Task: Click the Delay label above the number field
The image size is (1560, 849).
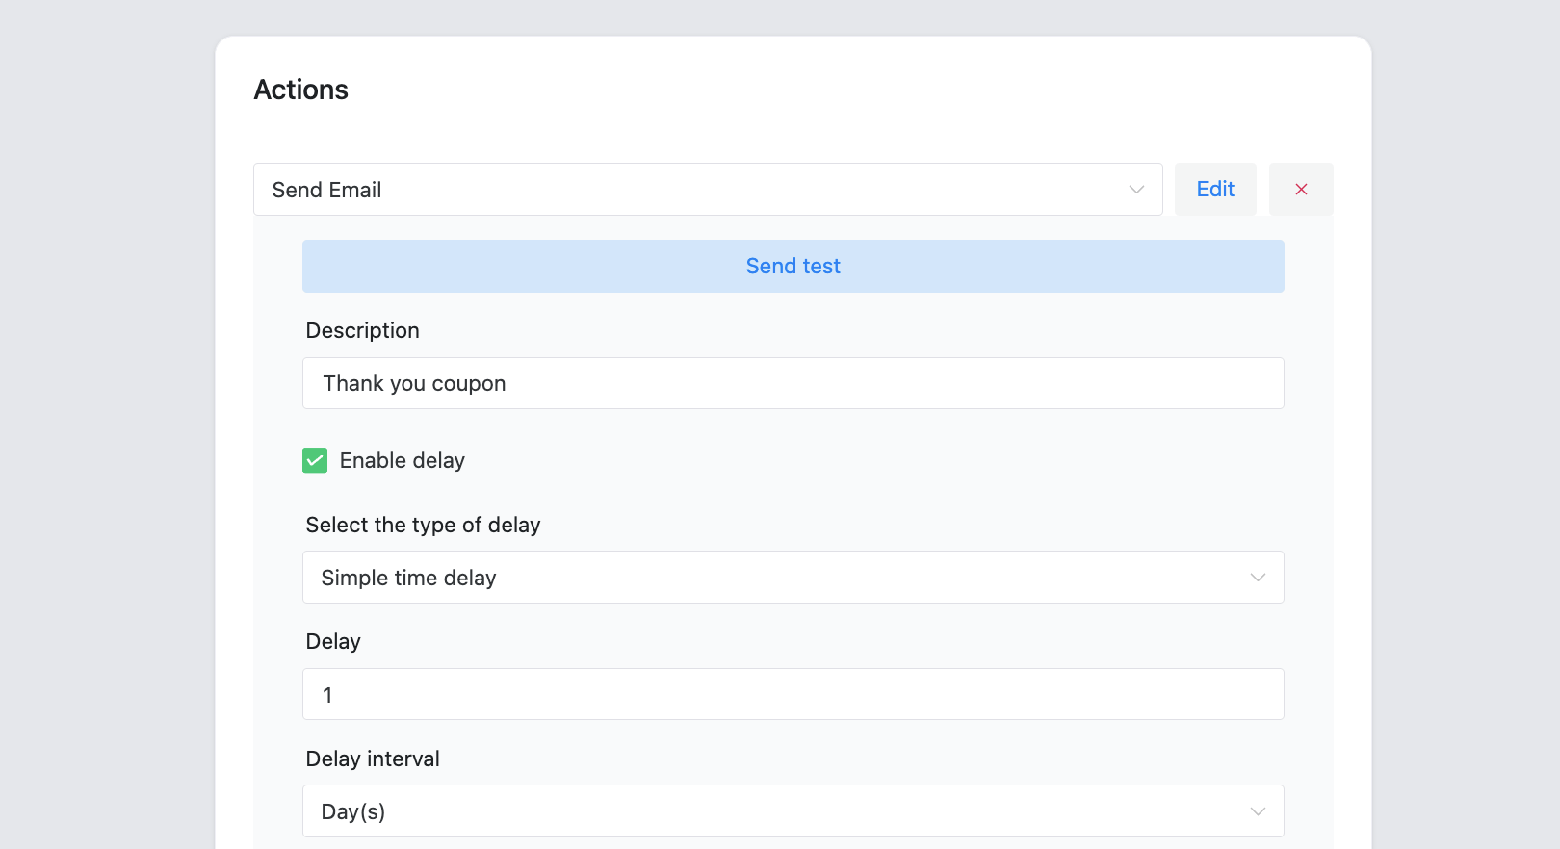Action: (x=333, y=641)
